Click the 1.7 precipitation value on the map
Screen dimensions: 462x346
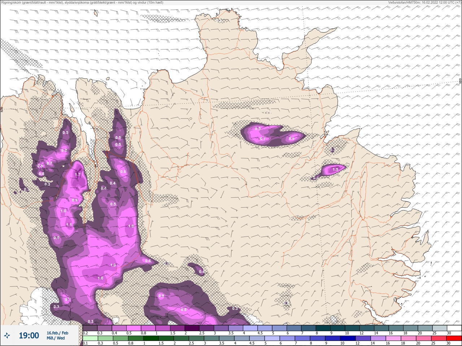(78, 175)
